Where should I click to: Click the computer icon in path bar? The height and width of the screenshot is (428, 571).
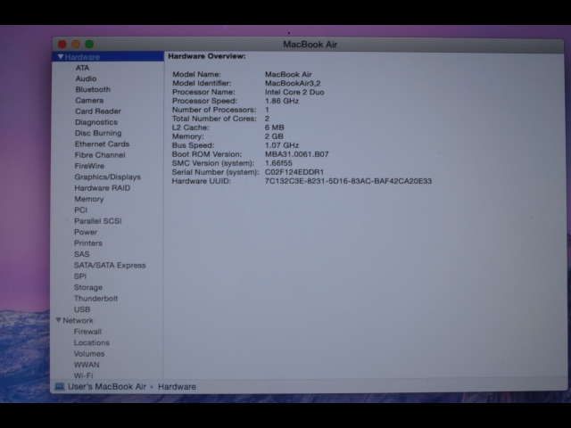point(60,386)
